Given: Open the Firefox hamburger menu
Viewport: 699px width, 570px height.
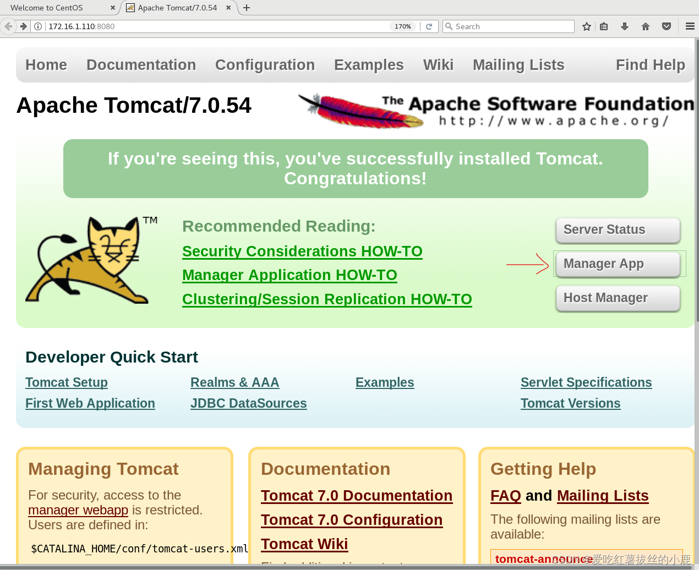Looking at the screenshot, I should pyautogui.click(x=690, y=25).
